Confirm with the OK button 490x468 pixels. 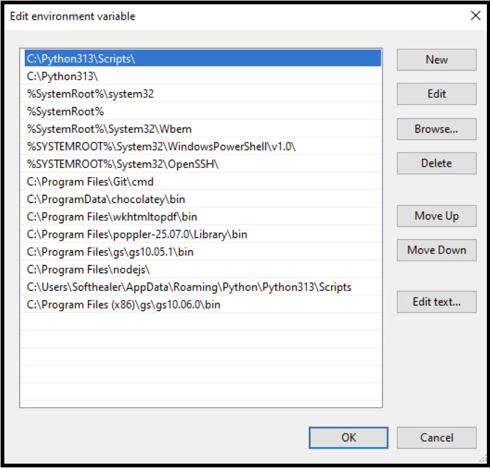point(348,437)
